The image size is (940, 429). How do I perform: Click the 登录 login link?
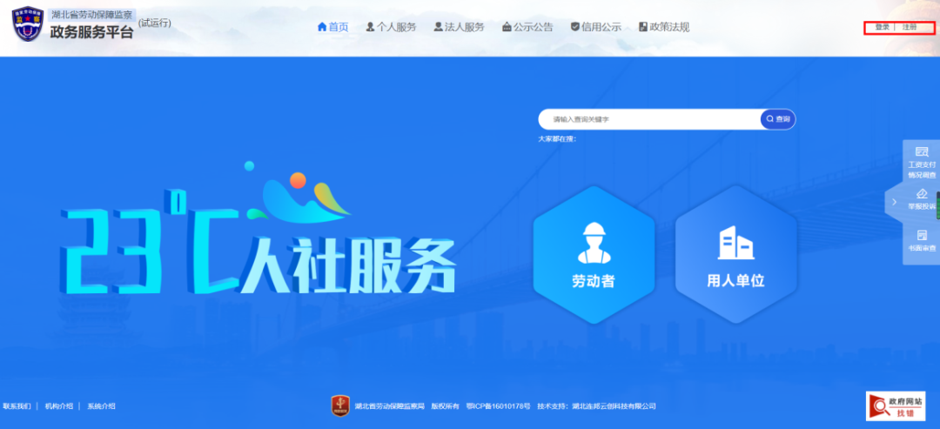pos(883,27)
